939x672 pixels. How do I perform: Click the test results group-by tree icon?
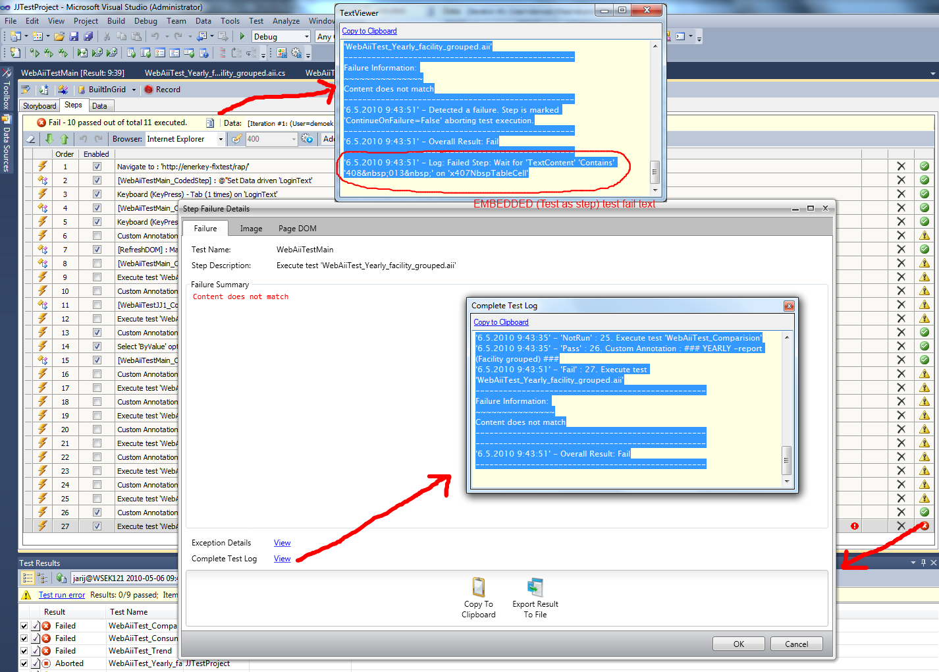click(x=42, y=578)
